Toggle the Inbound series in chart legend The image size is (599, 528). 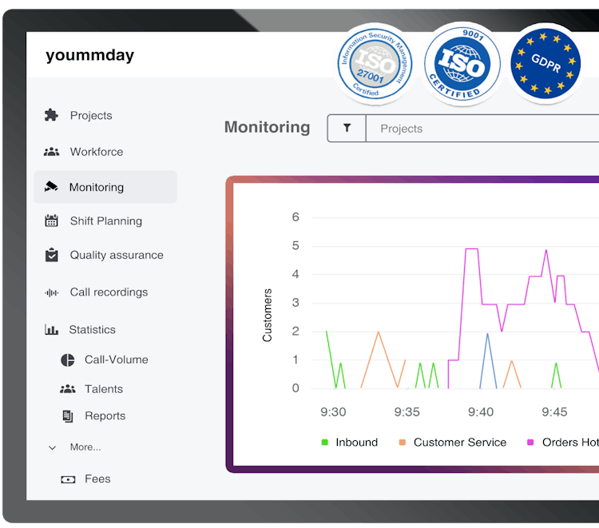pyautogui.click(x=350, y=443)
